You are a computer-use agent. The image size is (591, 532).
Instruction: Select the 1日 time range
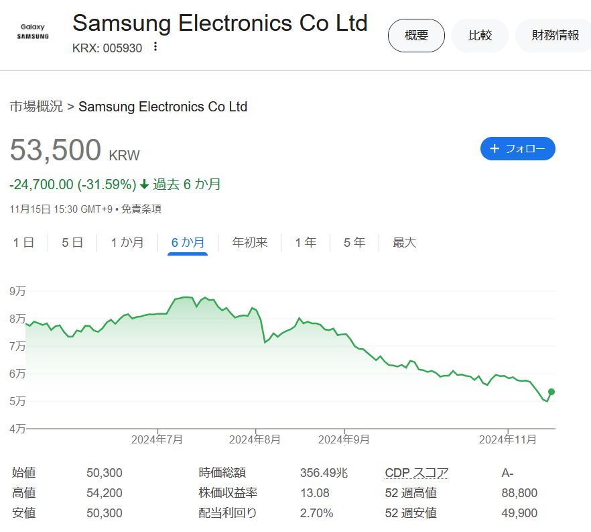click(x=23, y=243)
